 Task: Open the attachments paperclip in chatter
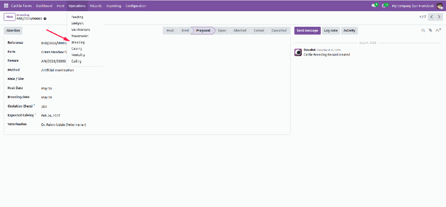(430, 30)
